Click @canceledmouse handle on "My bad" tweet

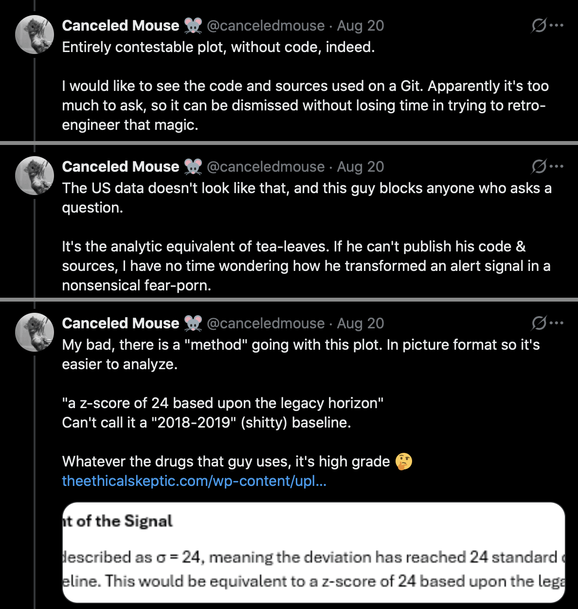[x=266, y=323]
